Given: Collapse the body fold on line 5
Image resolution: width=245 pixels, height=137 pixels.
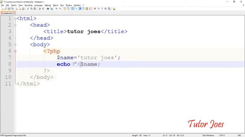Looking at the screenshot, I should (15, 45).
